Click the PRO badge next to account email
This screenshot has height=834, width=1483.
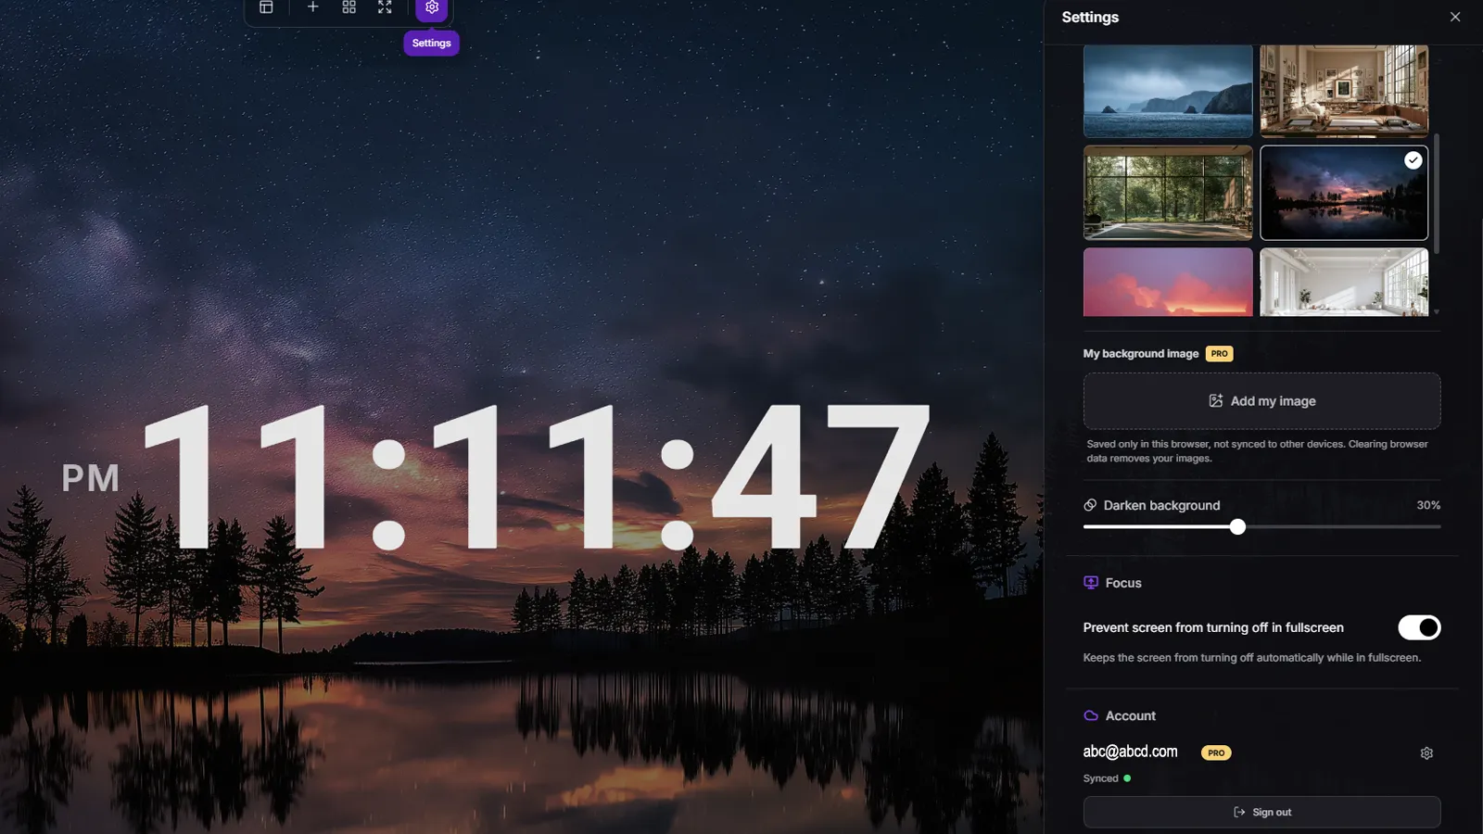pos(1216,753)
